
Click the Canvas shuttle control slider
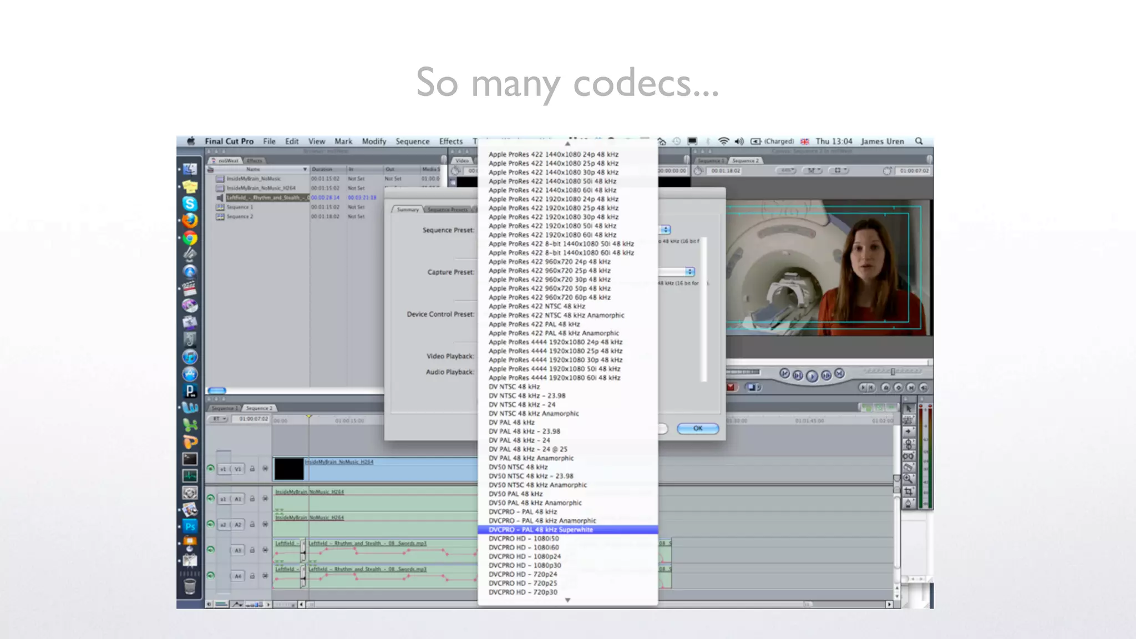(x=892, y=371)
